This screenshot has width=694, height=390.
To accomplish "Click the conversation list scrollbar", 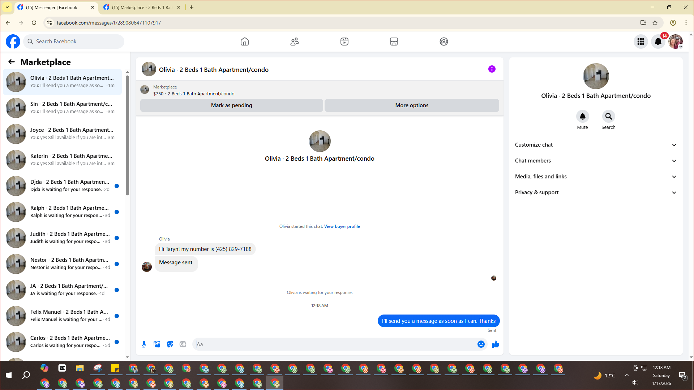I will point(127,135).
